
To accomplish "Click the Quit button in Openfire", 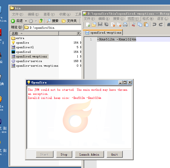I will click(115, 154).
